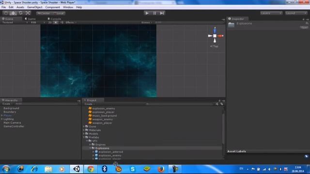Open the RGB render mode dropdown
Image resolution: width=310 pixels, height=174 pixels.
[x=38, y=23]
